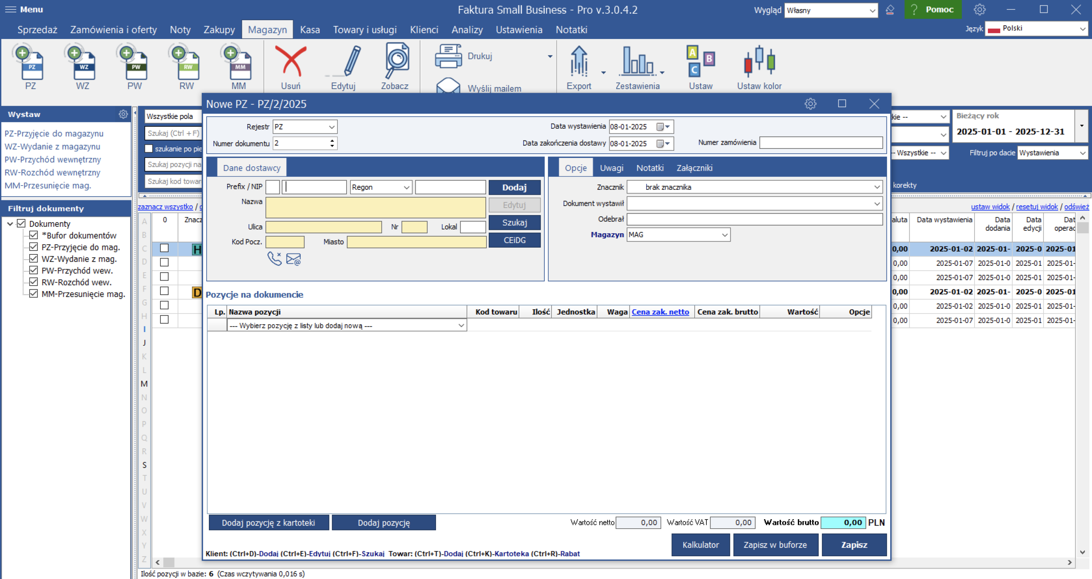The width and height of the screenshot is (1092, 579).
Task: Click the red Usuń delete icon
Action: click(x=290, y=62)
